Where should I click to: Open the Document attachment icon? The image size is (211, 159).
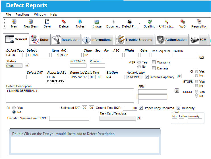[x=113, y=22]
